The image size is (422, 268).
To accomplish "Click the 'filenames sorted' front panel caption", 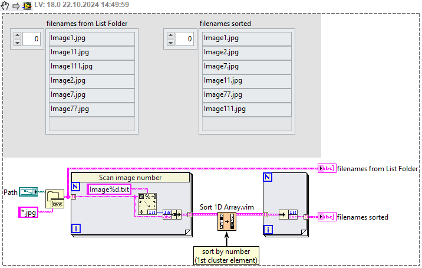I will 225,24.
